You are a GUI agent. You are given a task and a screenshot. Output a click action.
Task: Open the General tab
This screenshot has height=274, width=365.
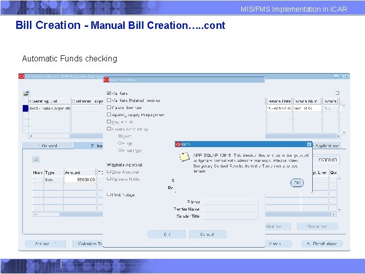(48, 146)
